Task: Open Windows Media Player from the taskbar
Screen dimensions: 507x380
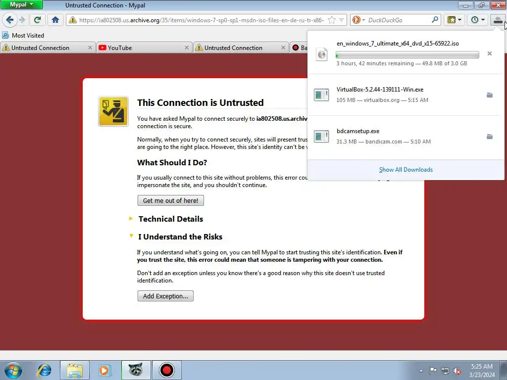Action: (x=105, y=370)
